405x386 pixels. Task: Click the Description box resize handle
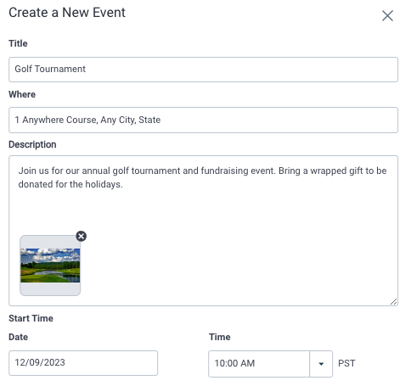[x=393, y=301]
